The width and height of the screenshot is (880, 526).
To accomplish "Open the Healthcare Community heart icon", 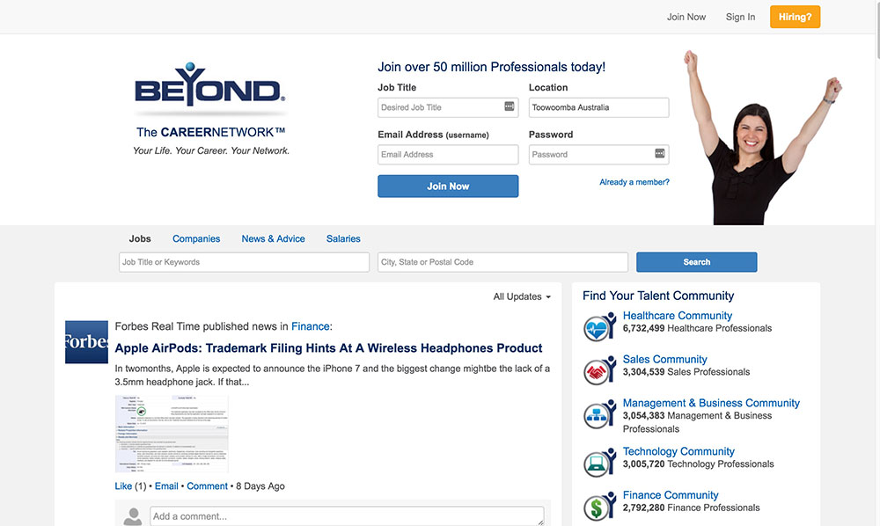I will pyautogui.click(x=599, y=326).
